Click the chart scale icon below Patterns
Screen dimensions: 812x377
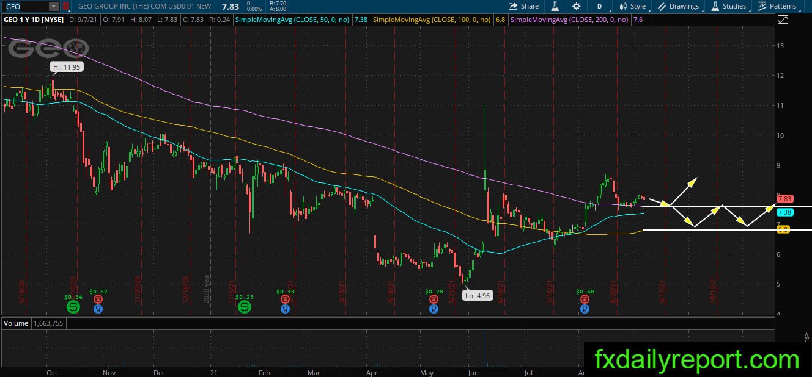(x=783, y=20)
